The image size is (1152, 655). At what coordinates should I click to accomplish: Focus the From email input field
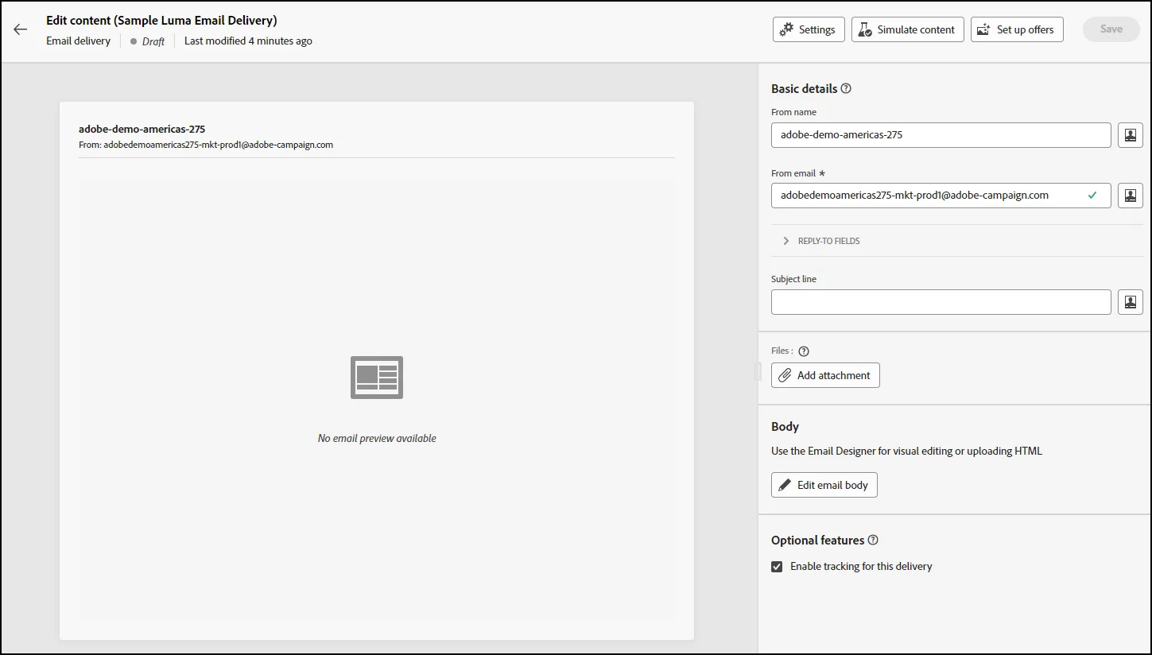(941, 196)
